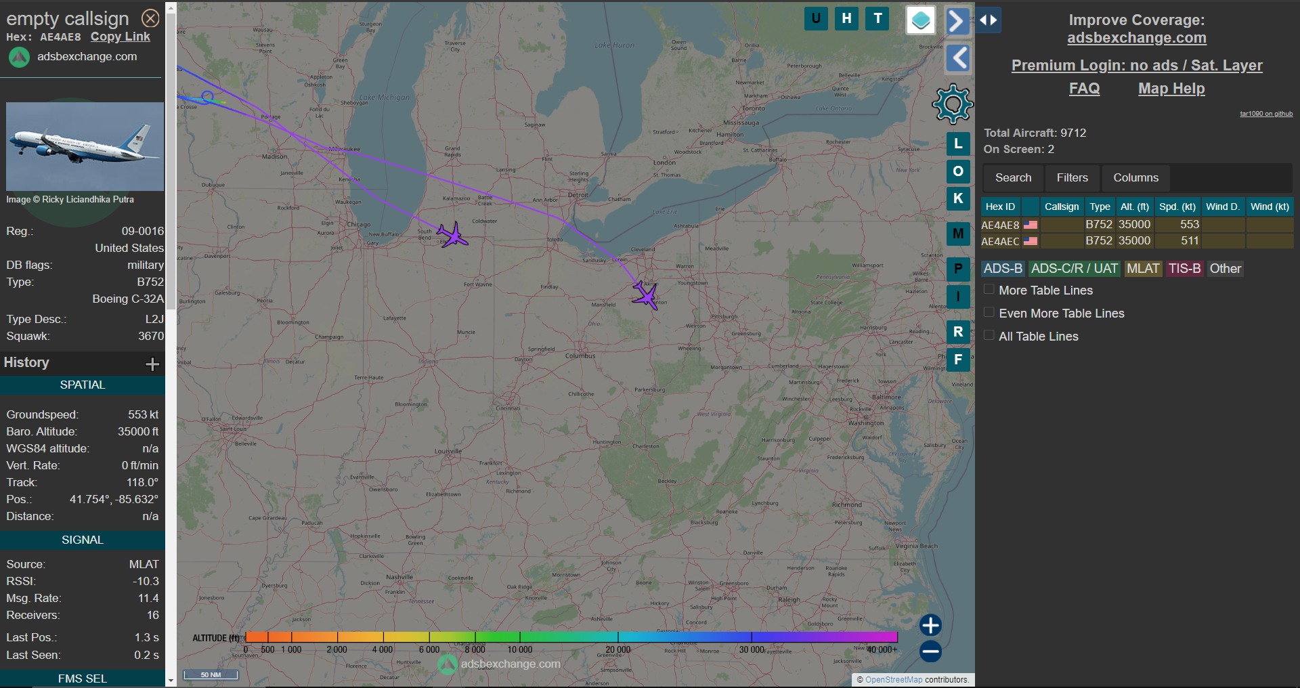
Task: Zoom out the map with minus button
Action: coord(930,651)
